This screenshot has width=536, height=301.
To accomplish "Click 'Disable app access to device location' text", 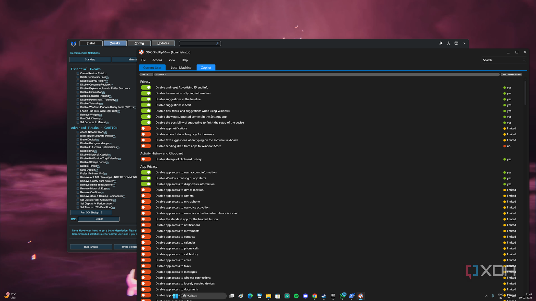I will point(179,190).
